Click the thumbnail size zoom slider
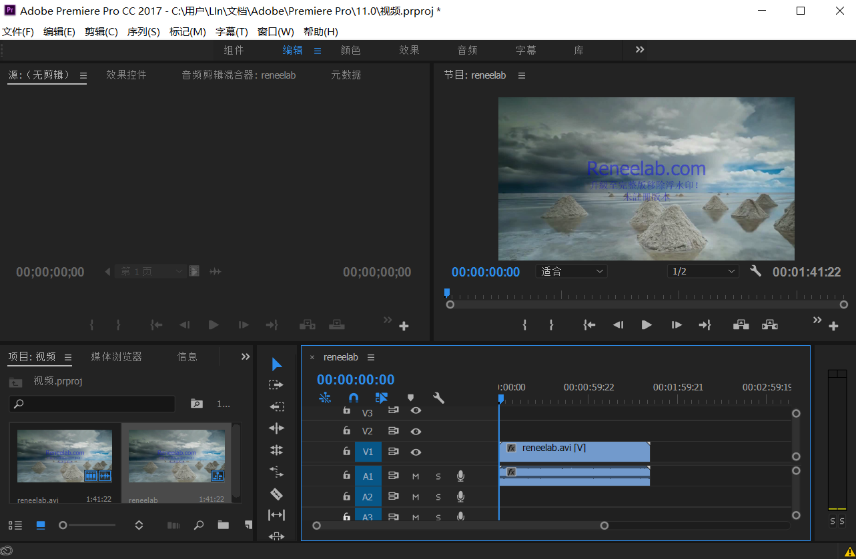The height and width of the screenshot is (559, 856). pos(63,525)
